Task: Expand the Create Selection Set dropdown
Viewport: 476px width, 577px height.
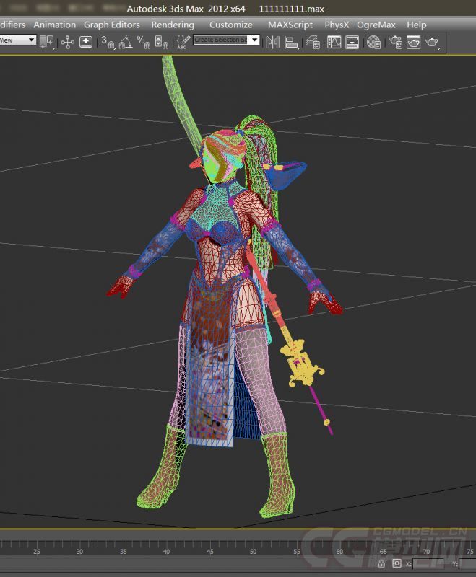Action: click(x=255, y=40)
